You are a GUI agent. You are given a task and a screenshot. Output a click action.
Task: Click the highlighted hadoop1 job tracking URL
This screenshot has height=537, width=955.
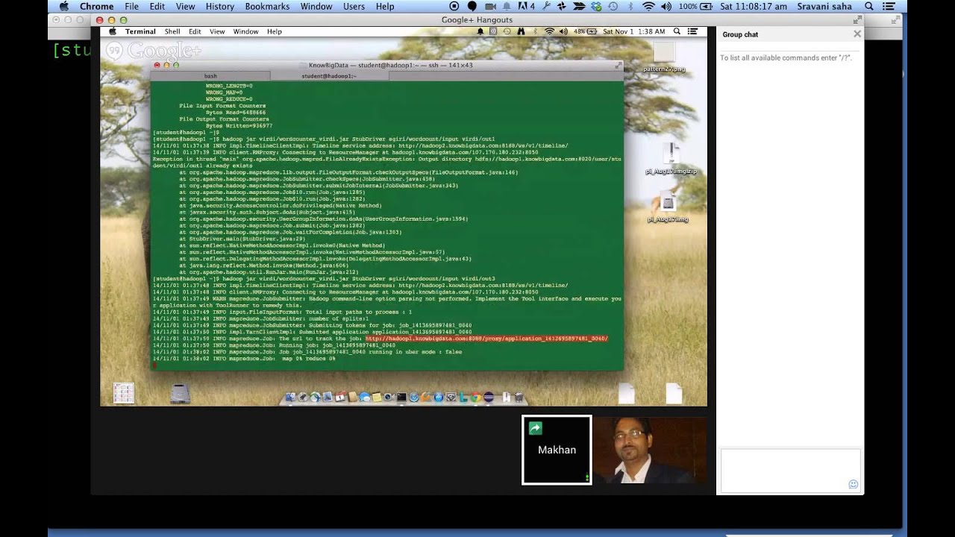[x=486, y=339]
